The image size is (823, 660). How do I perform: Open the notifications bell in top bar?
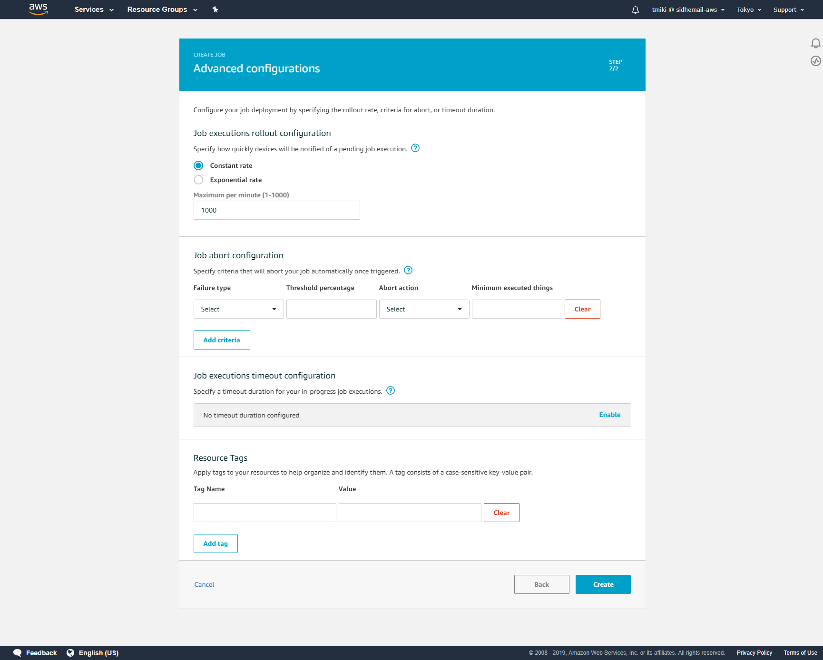coord(635,10)
